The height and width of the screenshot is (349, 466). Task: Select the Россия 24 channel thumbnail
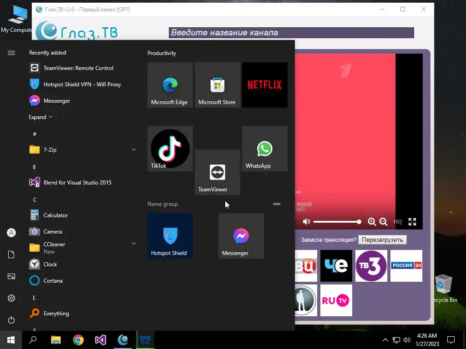coord(406,265)
